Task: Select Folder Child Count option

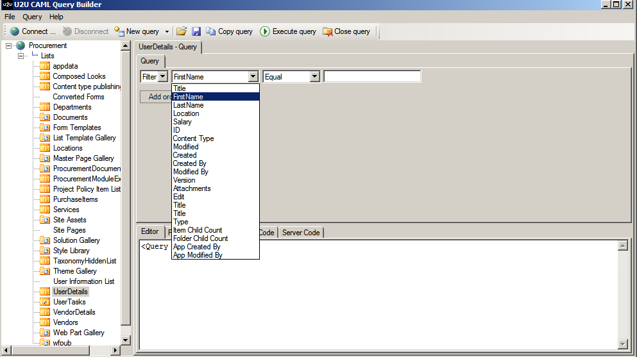Action: tap(216, 238)
